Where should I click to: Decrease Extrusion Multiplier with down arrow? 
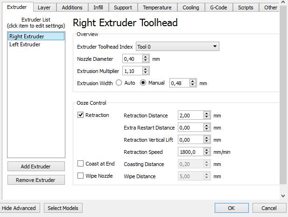click(x=146, y=72)
